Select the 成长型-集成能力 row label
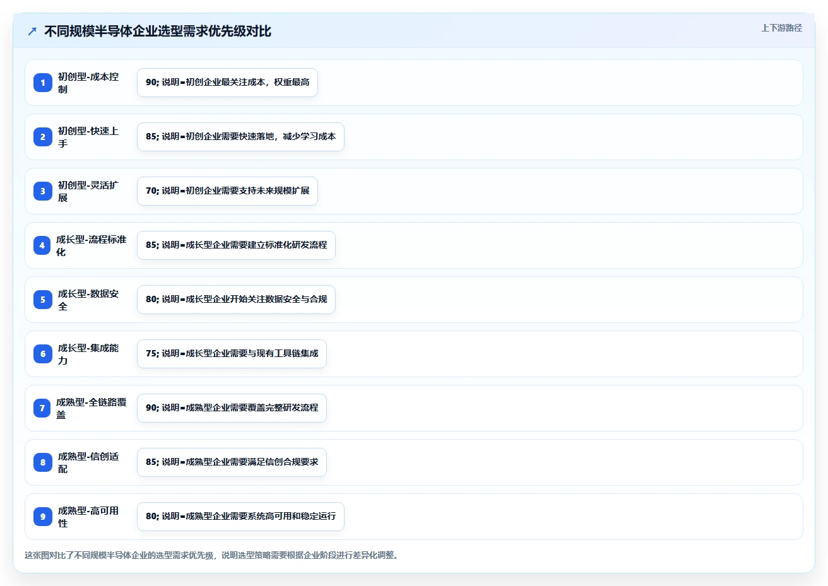This screenshot has width=828, height=586. coord(88,354)
